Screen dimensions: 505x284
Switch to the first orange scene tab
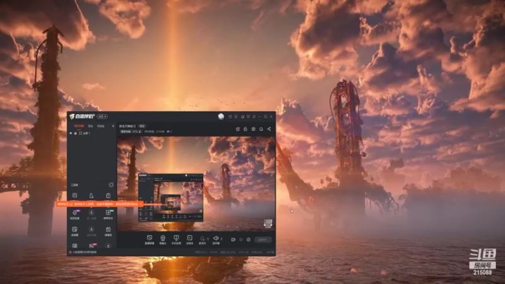point(79,126)
